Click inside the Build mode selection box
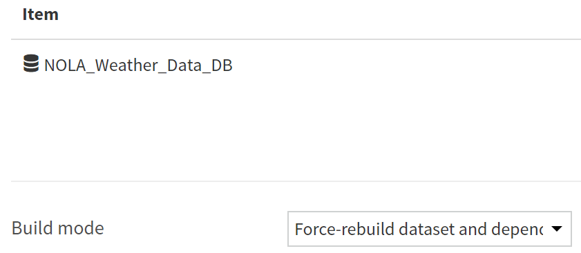 click(430, 229)
